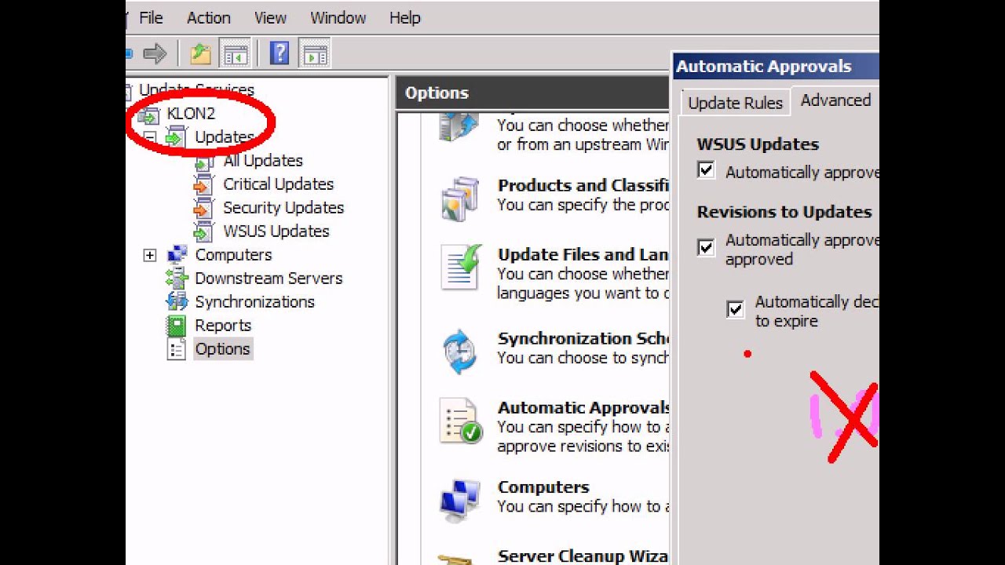The width and height of the screenshot is (1005, 565).
Task: Click the Security Updates icon
Action: [x=203, y=208]
